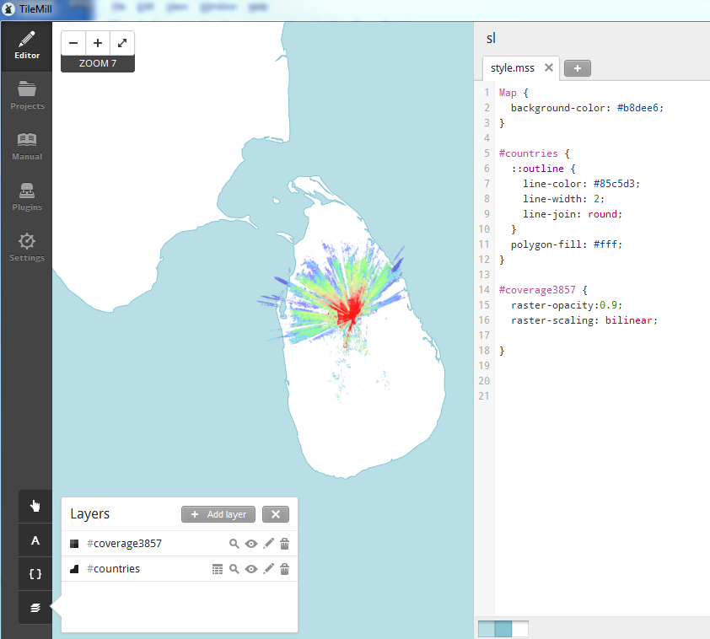Click the Add layer button
The width and height of the screenshot is (710, 639).
218,514
